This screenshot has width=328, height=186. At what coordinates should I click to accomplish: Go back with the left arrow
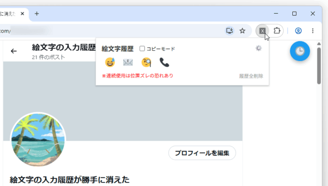(14, 51)
